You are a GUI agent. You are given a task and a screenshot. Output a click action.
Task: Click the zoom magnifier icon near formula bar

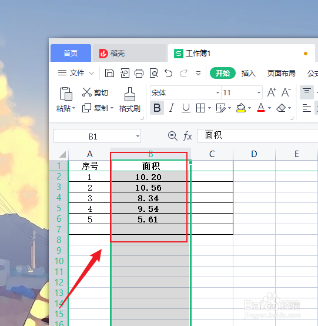pyautogui.click(x=173, y=136)
